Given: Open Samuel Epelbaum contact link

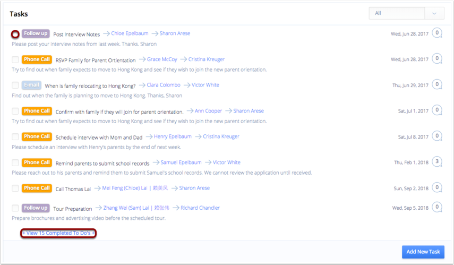Looking at the screenshot, I should (x=181, y=163).
